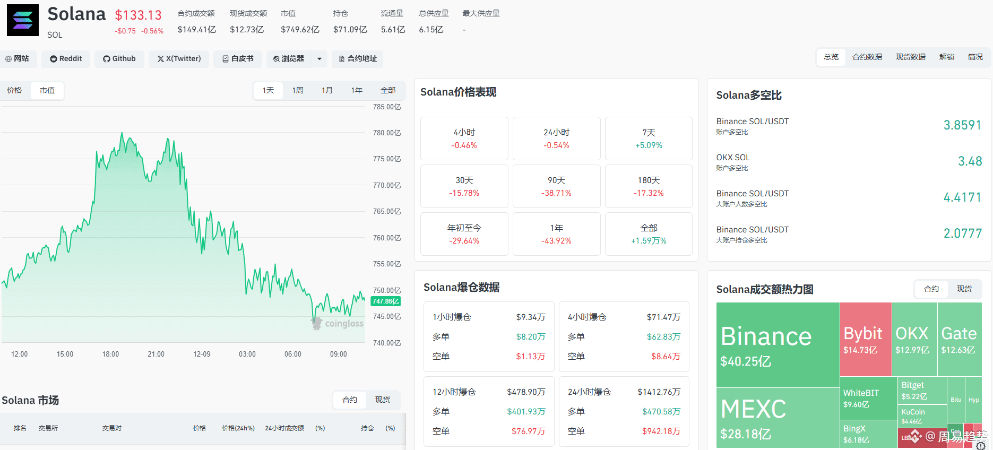
Task: Click the MEXC heatmap tile
Action: click(x=778, y=418)
